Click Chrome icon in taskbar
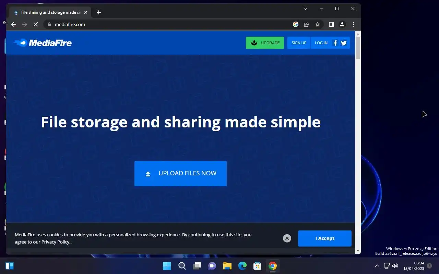439x274 pixels. (273, 266)
